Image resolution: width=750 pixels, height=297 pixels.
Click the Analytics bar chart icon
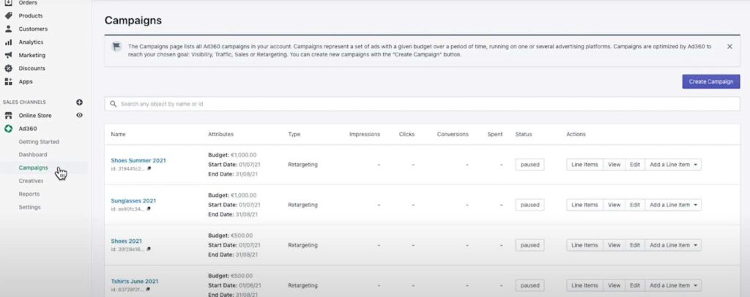coord(8,42)
